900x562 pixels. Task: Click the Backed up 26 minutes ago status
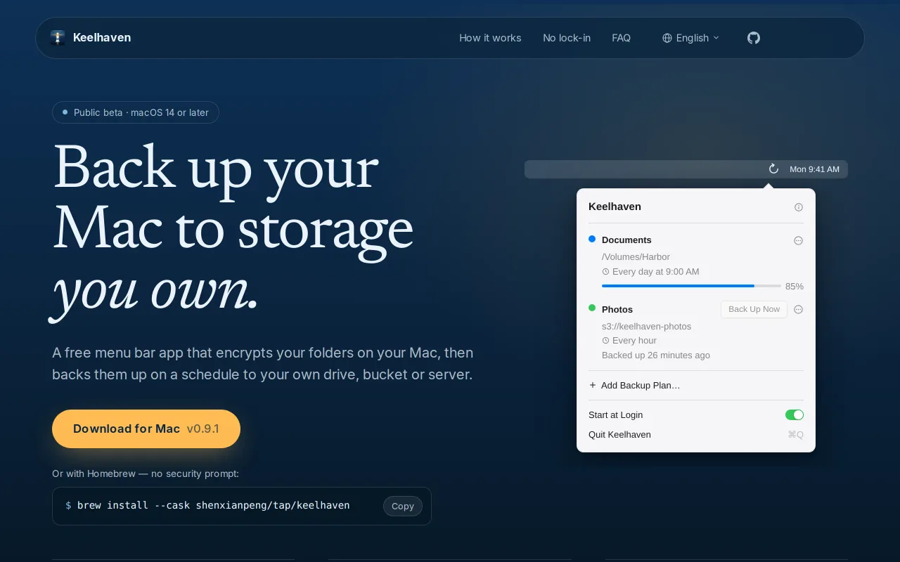pos(656,355)
